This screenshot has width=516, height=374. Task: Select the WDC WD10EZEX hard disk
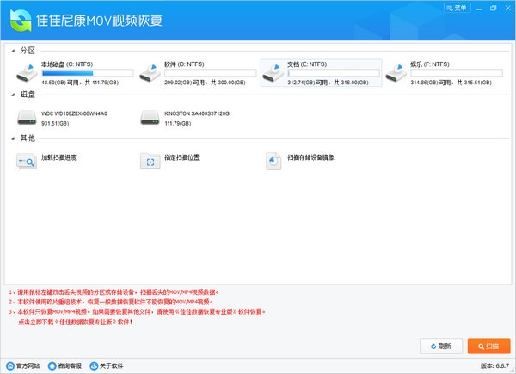pyautogui.click(x=64, y=116)
